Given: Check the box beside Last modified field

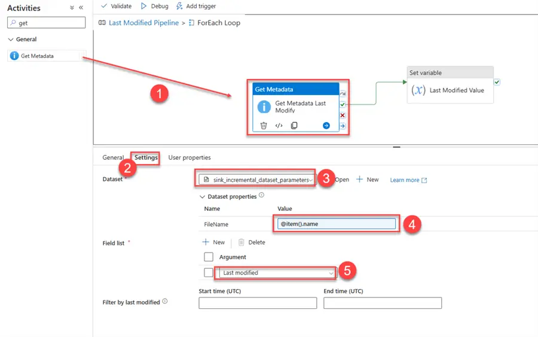Looking at the screenshot, I should (208, 273).
